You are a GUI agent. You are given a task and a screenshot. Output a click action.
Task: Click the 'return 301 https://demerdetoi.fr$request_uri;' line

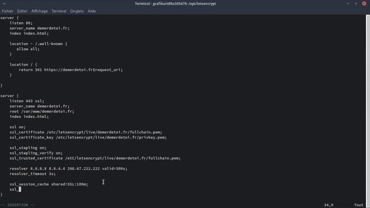(x=71, y=69)
